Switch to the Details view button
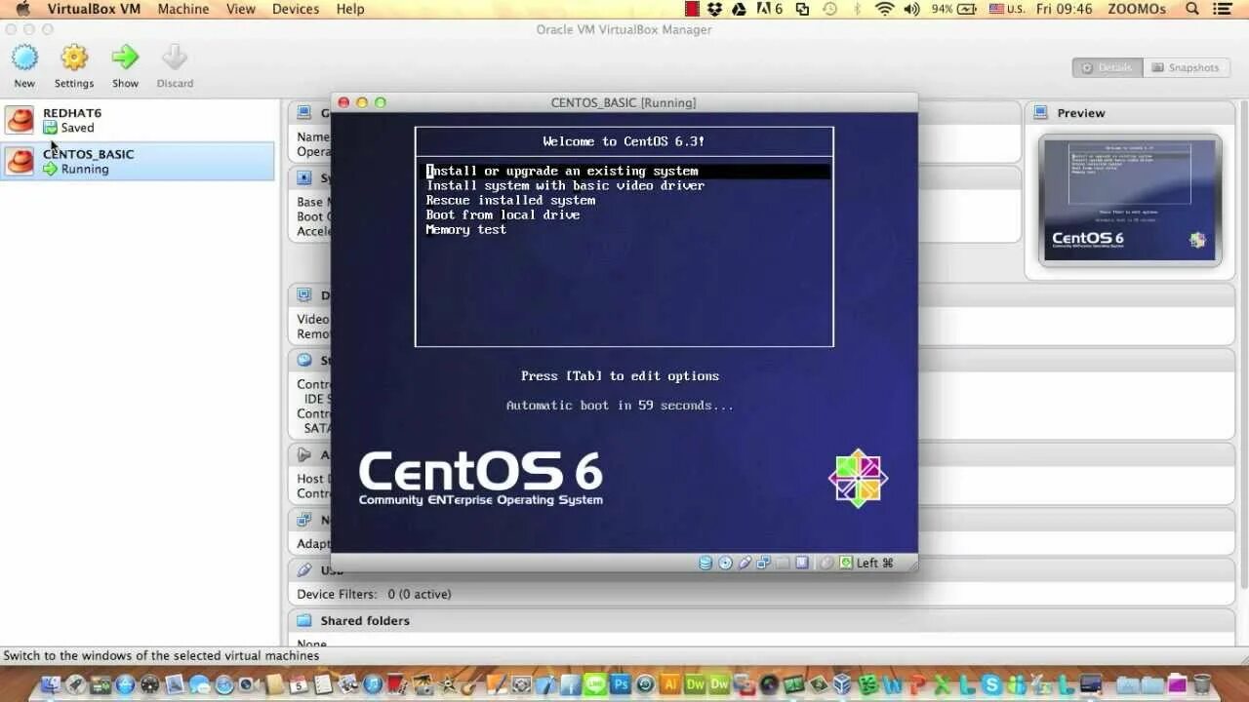The height and width of the screenshot is (702, 1249). pos(1107,67)
